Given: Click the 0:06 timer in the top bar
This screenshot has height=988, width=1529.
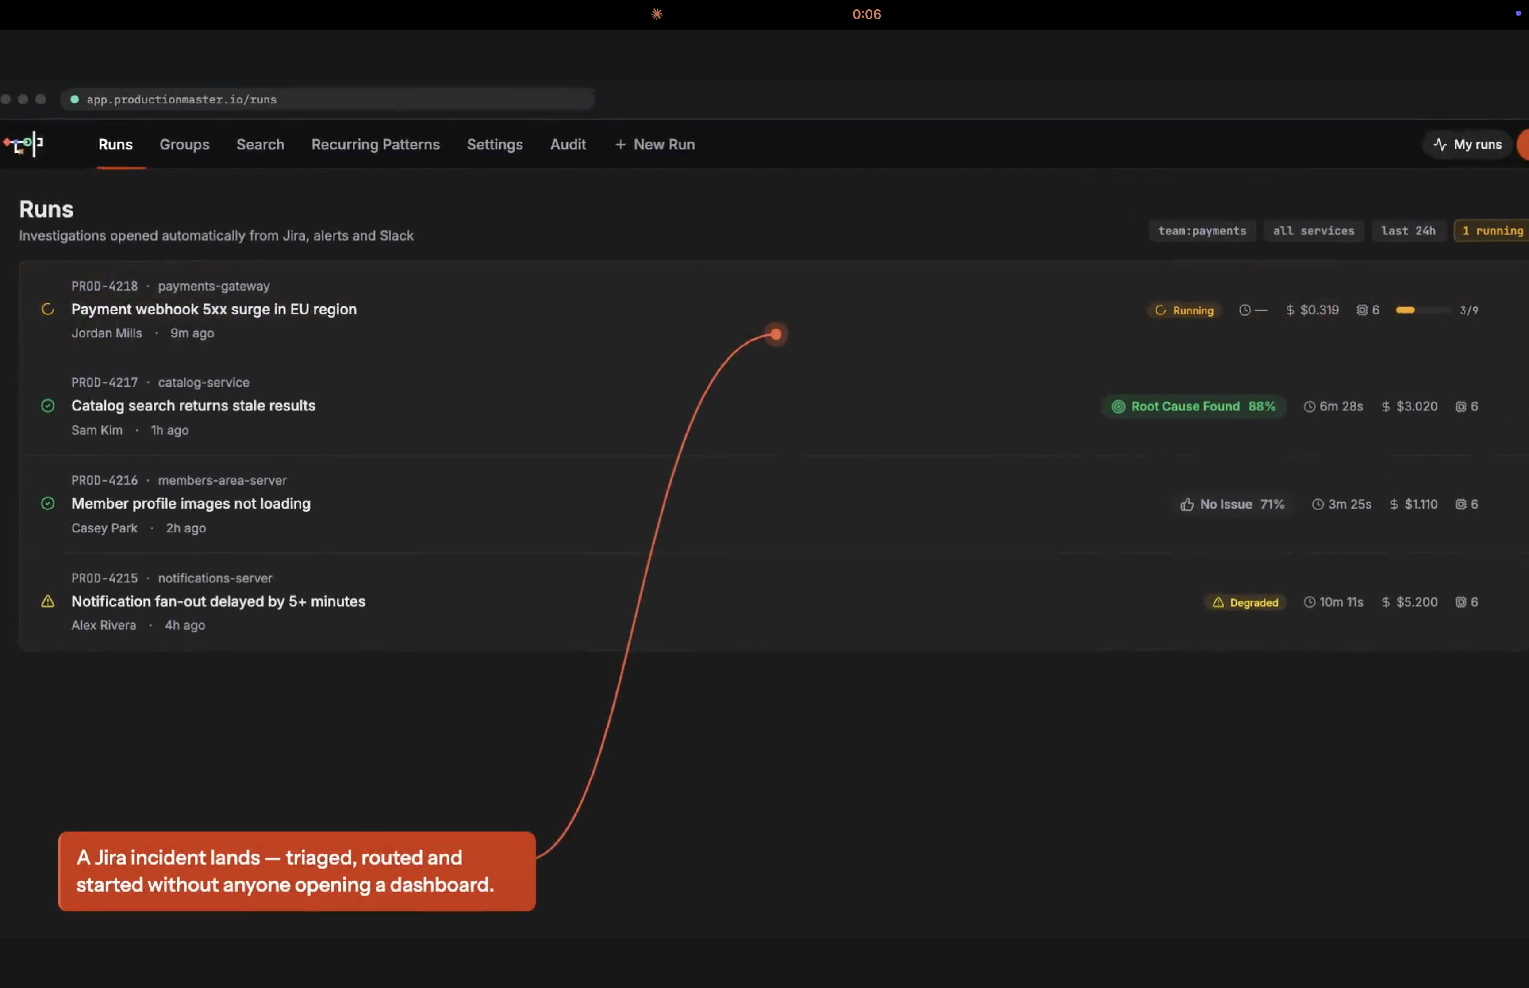Looking at the screenshot, I should coord(866,14).
